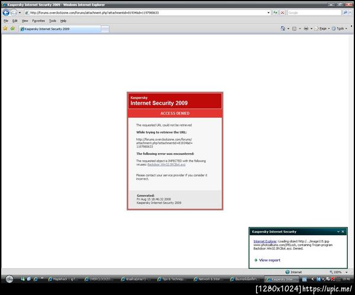Open a new blank tab

(105, 29)
